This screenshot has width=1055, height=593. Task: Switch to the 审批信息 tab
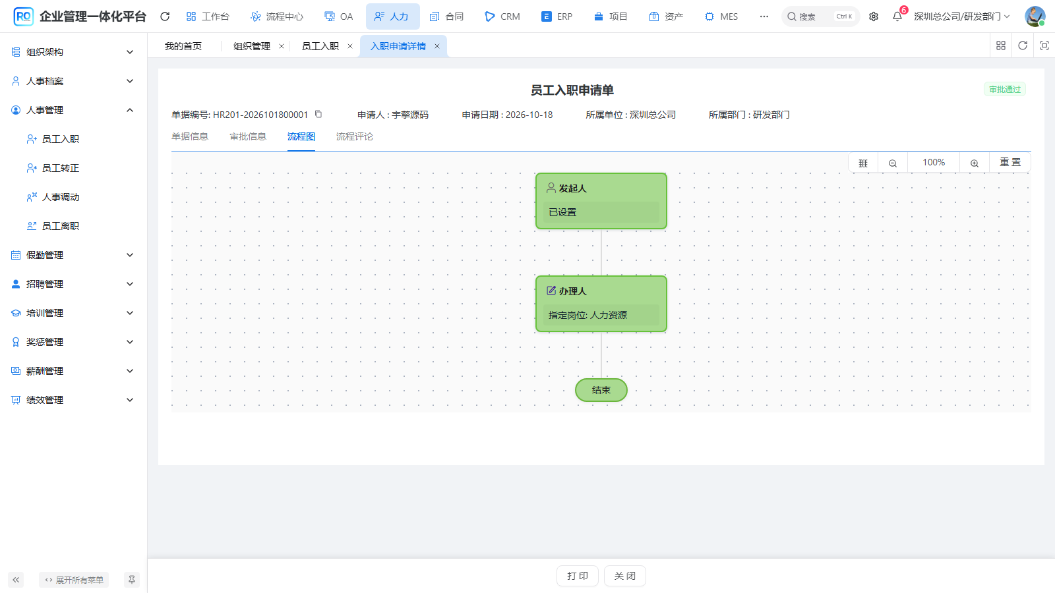[248, 136]
